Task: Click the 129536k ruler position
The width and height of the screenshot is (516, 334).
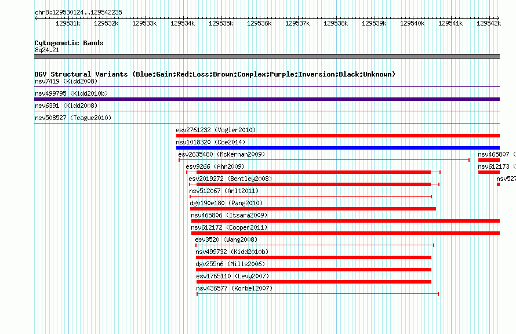Action: [x=259, y=23]
